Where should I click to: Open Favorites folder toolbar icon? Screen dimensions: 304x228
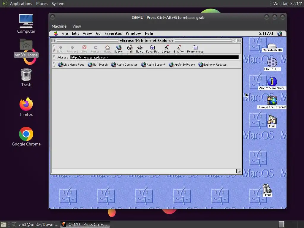point(152,49)
